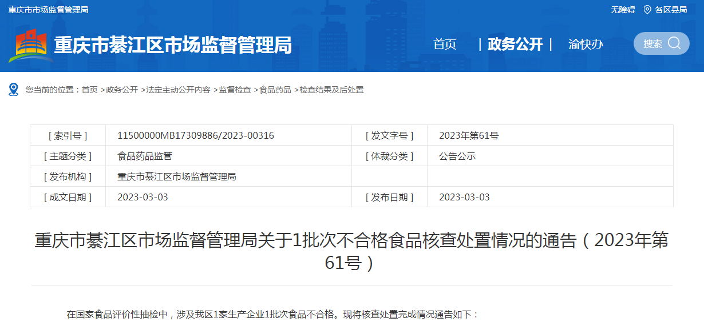This screenshot has height=322, width=704.
Task: Open 重庆市市场监督管理局 top link
Action: (x=48, y=10)
